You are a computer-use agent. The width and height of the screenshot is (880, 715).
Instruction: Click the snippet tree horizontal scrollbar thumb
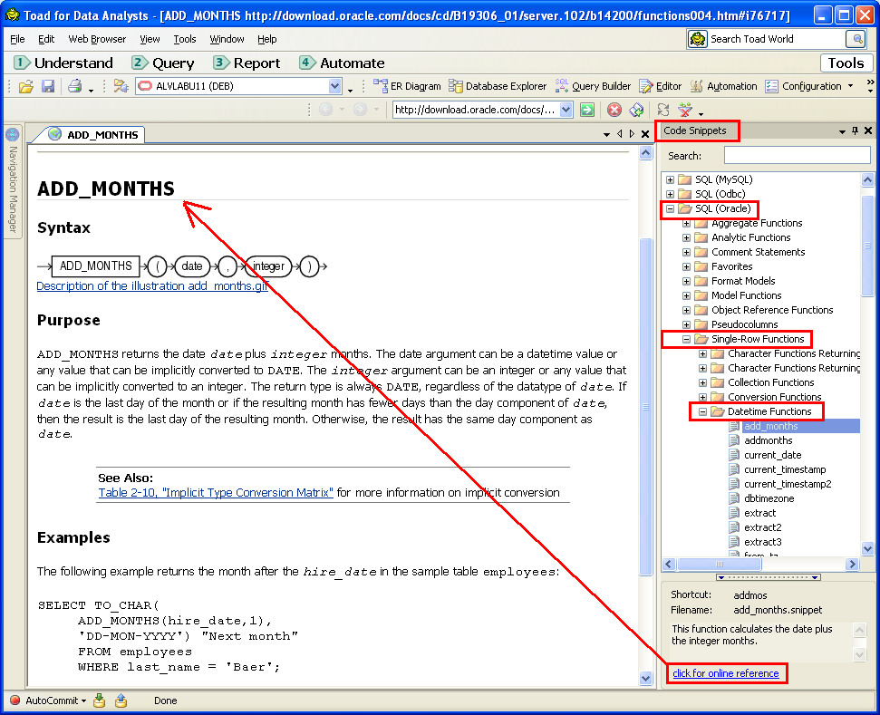(720, 564)
